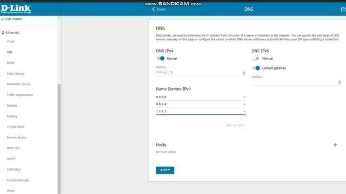Remove the 8.8.8.8 name server
Image resolution: width=346 pixels, height=194 pixels.
click(244, 97)
